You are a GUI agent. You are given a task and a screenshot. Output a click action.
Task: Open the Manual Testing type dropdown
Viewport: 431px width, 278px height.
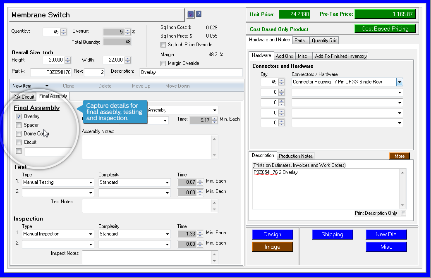point(91,183)
